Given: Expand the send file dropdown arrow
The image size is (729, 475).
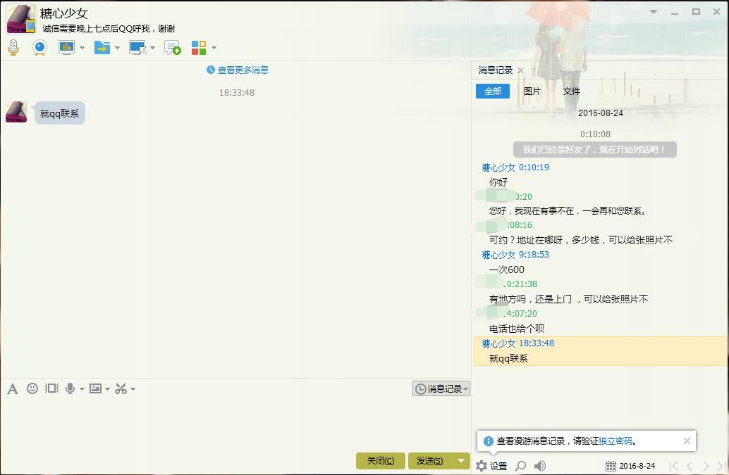Looking at the screenshot, I should 117,48.
